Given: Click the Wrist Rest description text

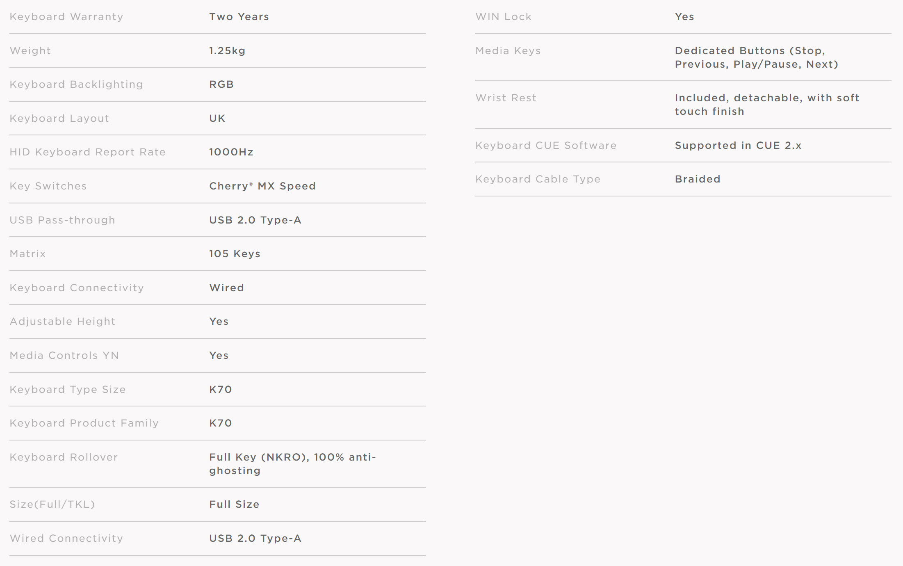Looking at the screenshot, I should 767,105.
